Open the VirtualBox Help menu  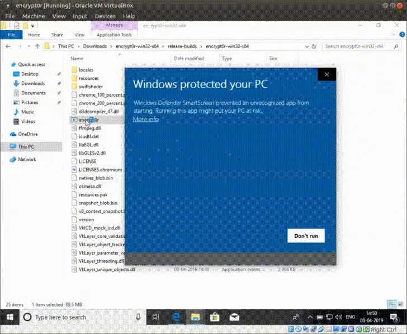click(129, 16)
